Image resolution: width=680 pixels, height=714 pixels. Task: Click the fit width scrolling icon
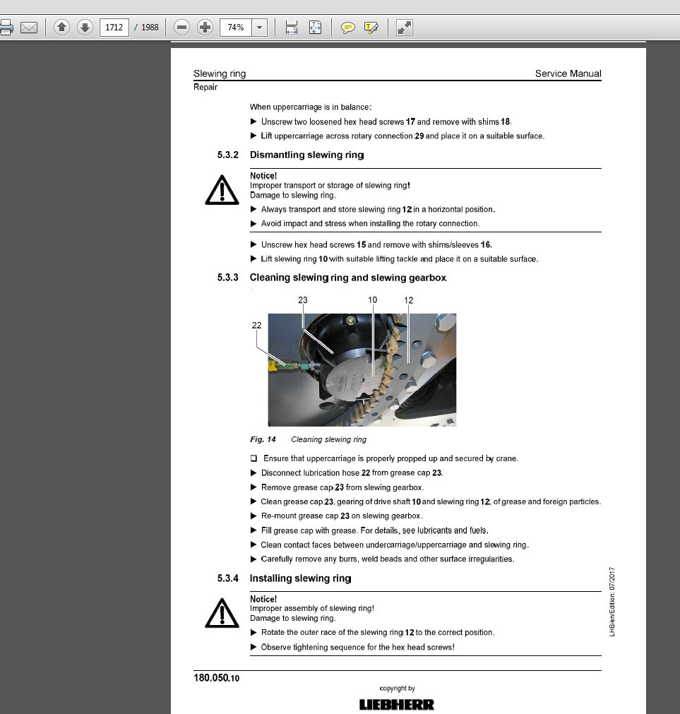point(292,28)
